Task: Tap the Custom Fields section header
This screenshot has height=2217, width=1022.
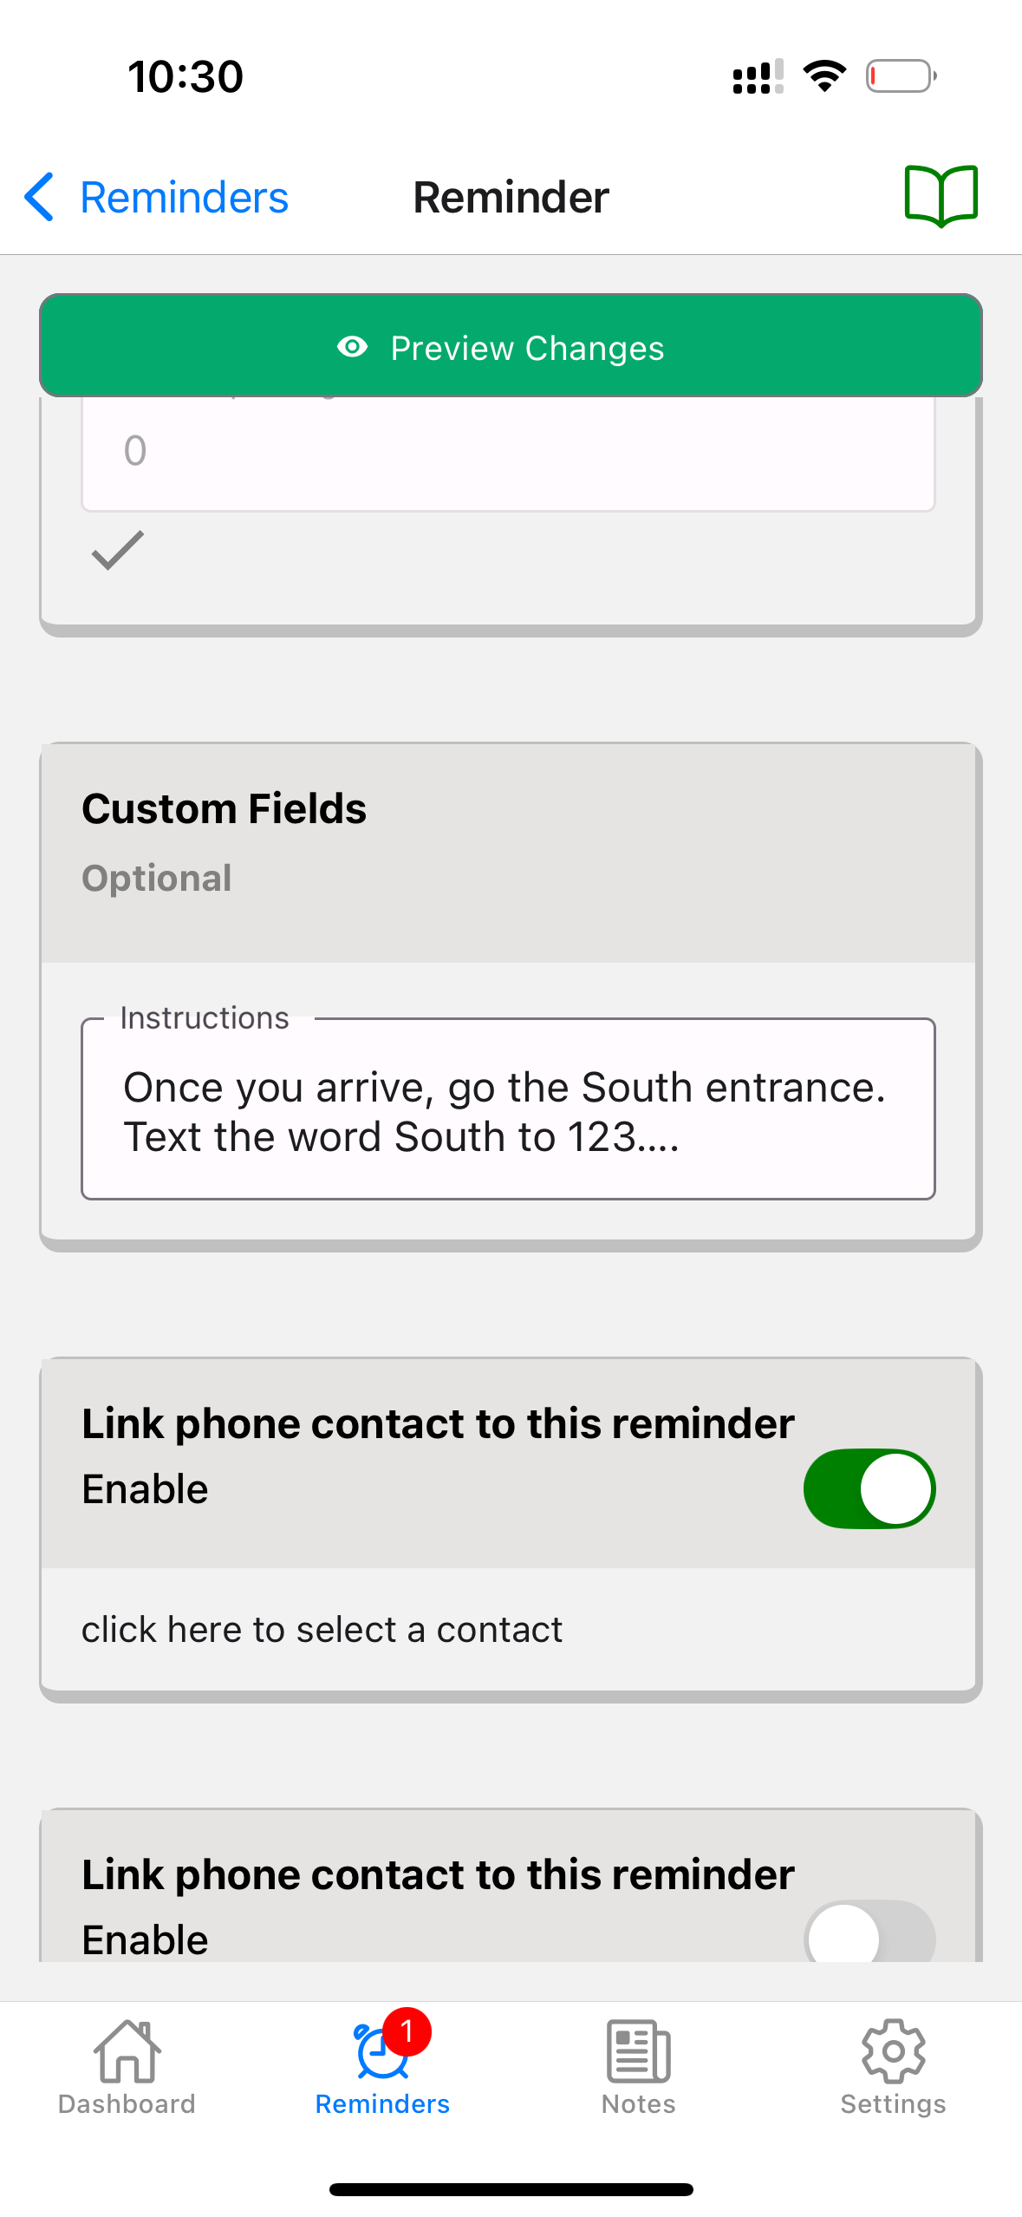Action: pyautogui.click(x=224, y=808)
